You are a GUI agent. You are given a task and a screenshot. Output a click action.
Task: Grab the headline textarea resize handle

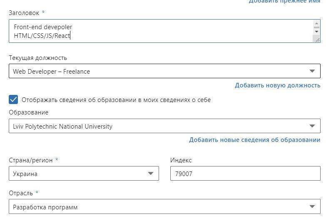[317, 39]
